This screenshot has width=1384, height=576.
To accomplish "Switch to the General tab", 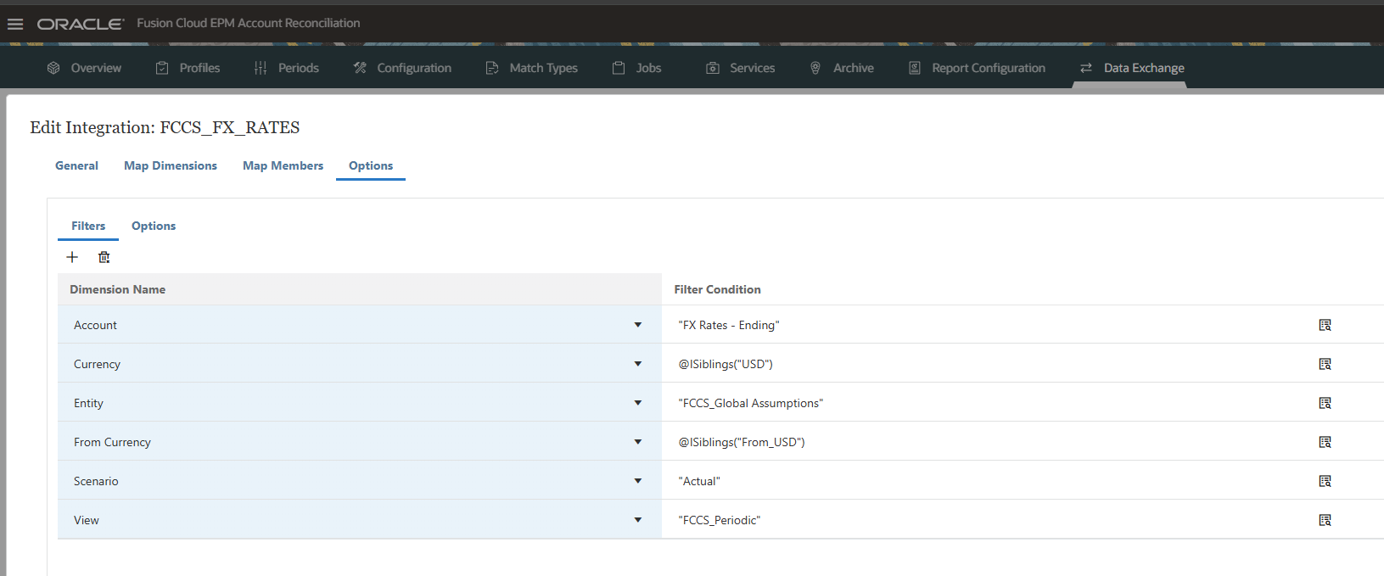I will [76, 165].
